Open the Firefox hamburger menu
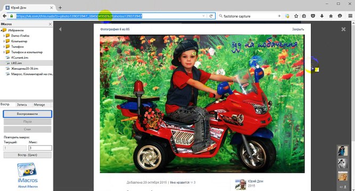Image resolution: width=355 pixels, height=191 pixels. click(x=350, y=16)
